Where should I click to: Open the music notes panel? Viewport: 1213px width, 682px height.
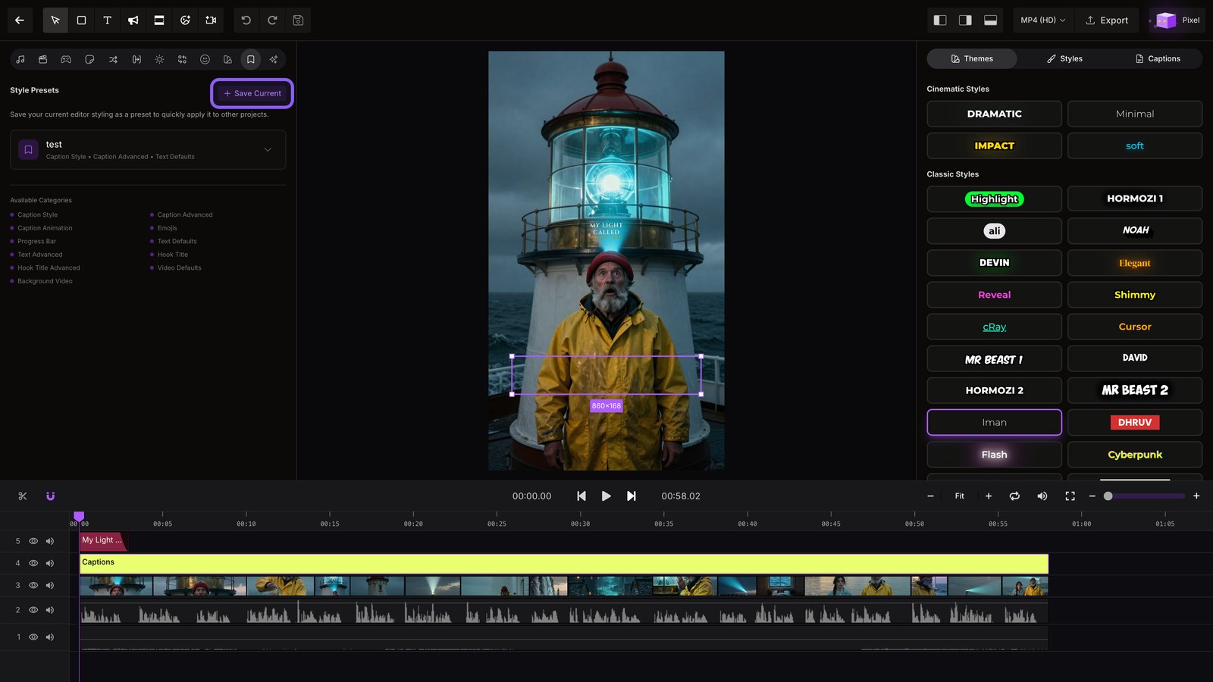20,59
